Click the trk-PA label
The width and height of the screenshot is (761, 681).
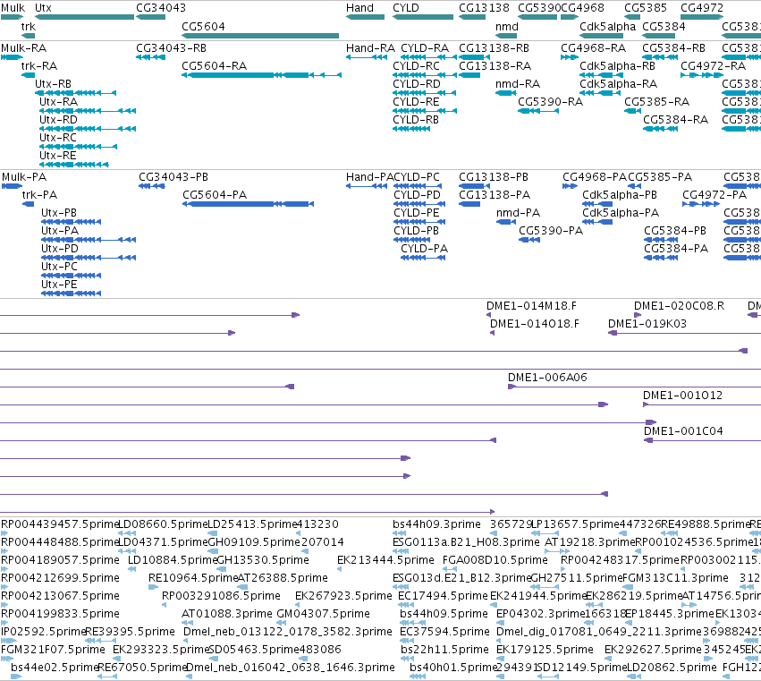coord(40,195)
